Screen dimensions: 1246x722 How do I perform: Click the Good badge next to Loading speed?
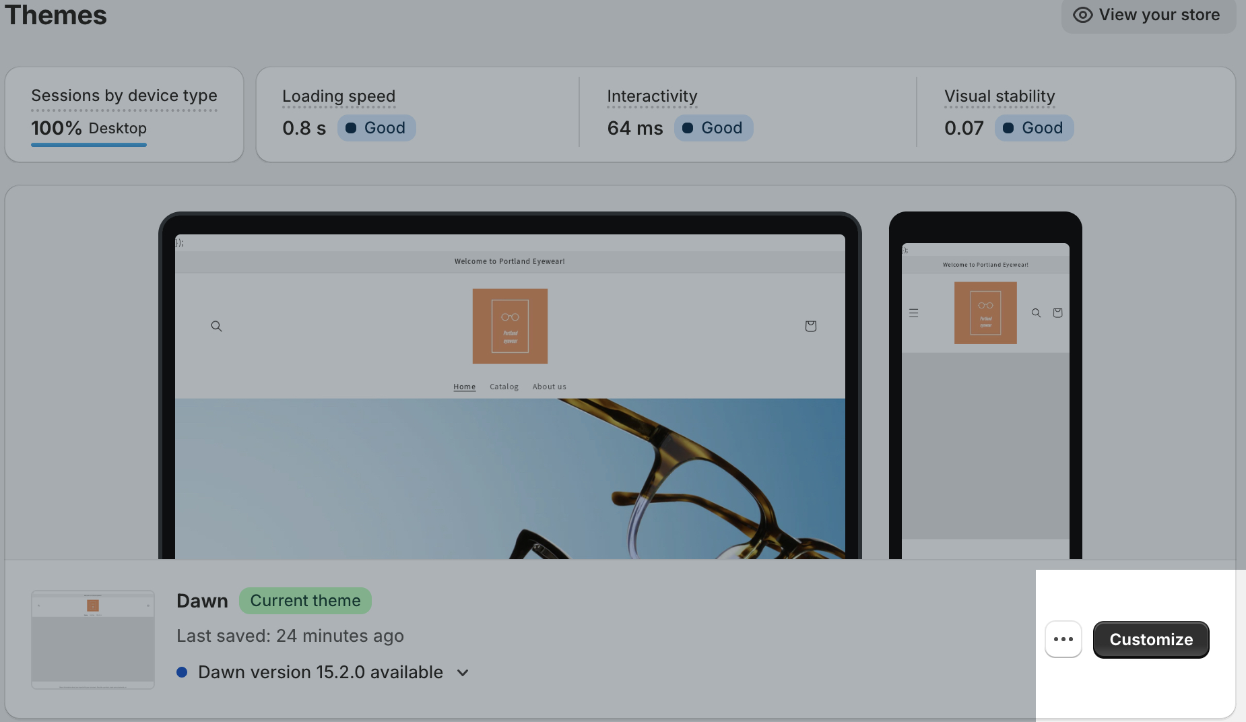(376, 127)
